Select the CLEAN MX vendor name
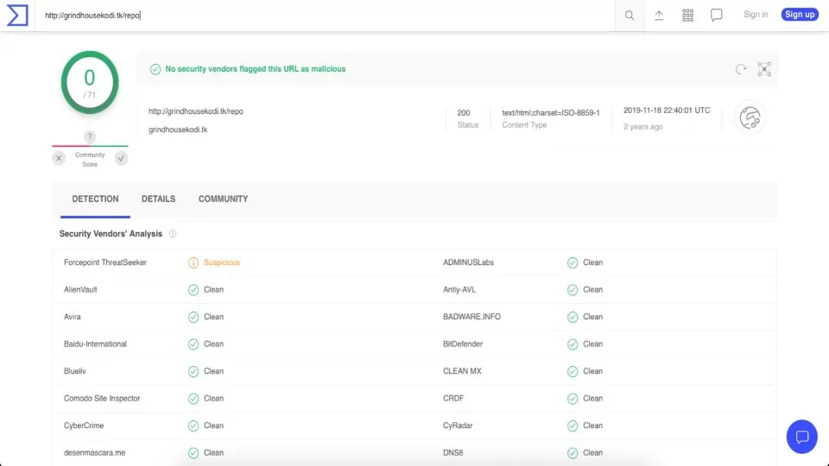The height and width of the screenshot is (466, 829). pyautogui.click(x=462, y=371)
